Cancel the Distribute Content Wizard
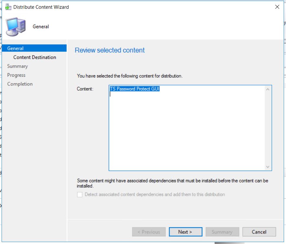This screenshot has width=286, height=244. 259,232
